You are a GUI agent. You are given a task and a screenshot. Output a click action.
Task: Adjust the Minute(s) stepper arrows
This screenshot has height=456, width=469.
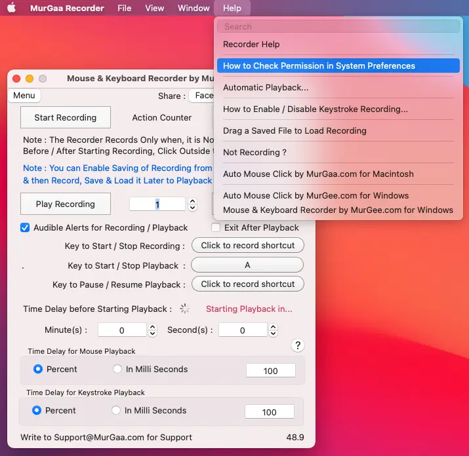pyautogui.click(x=152, y=330)
